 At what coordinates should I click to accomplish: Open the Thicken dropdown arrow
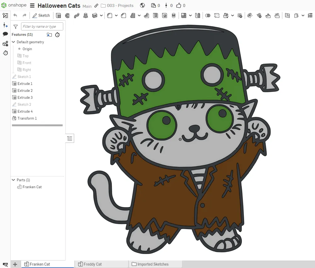pos(101,15)
